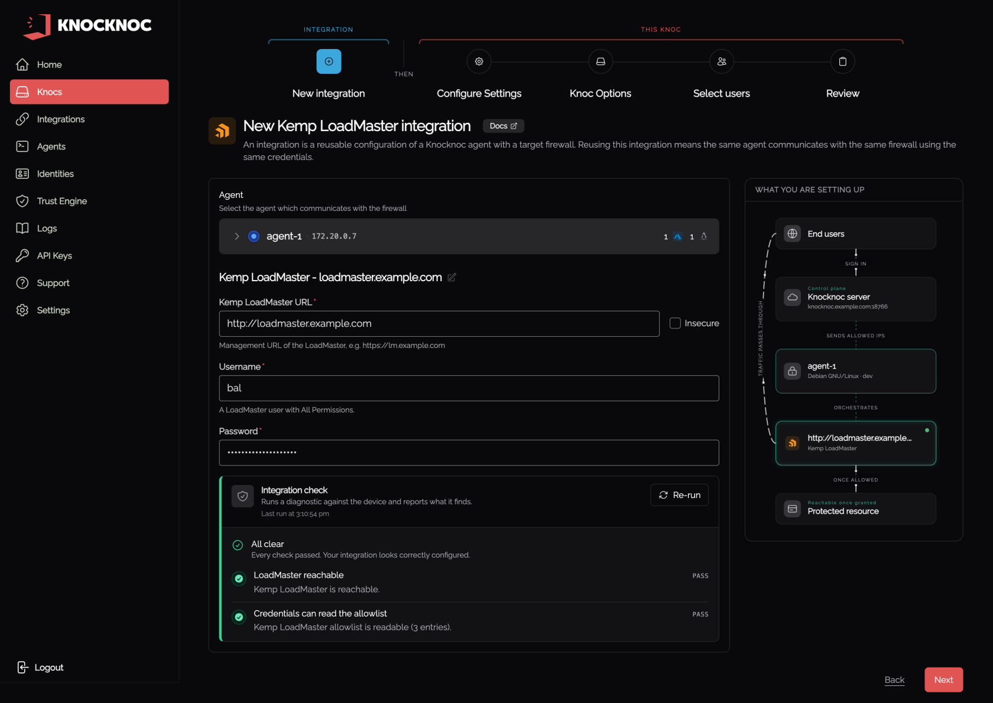Click the agent-1 lock icon in diagram
993x703 pixels.
[793, 371]
